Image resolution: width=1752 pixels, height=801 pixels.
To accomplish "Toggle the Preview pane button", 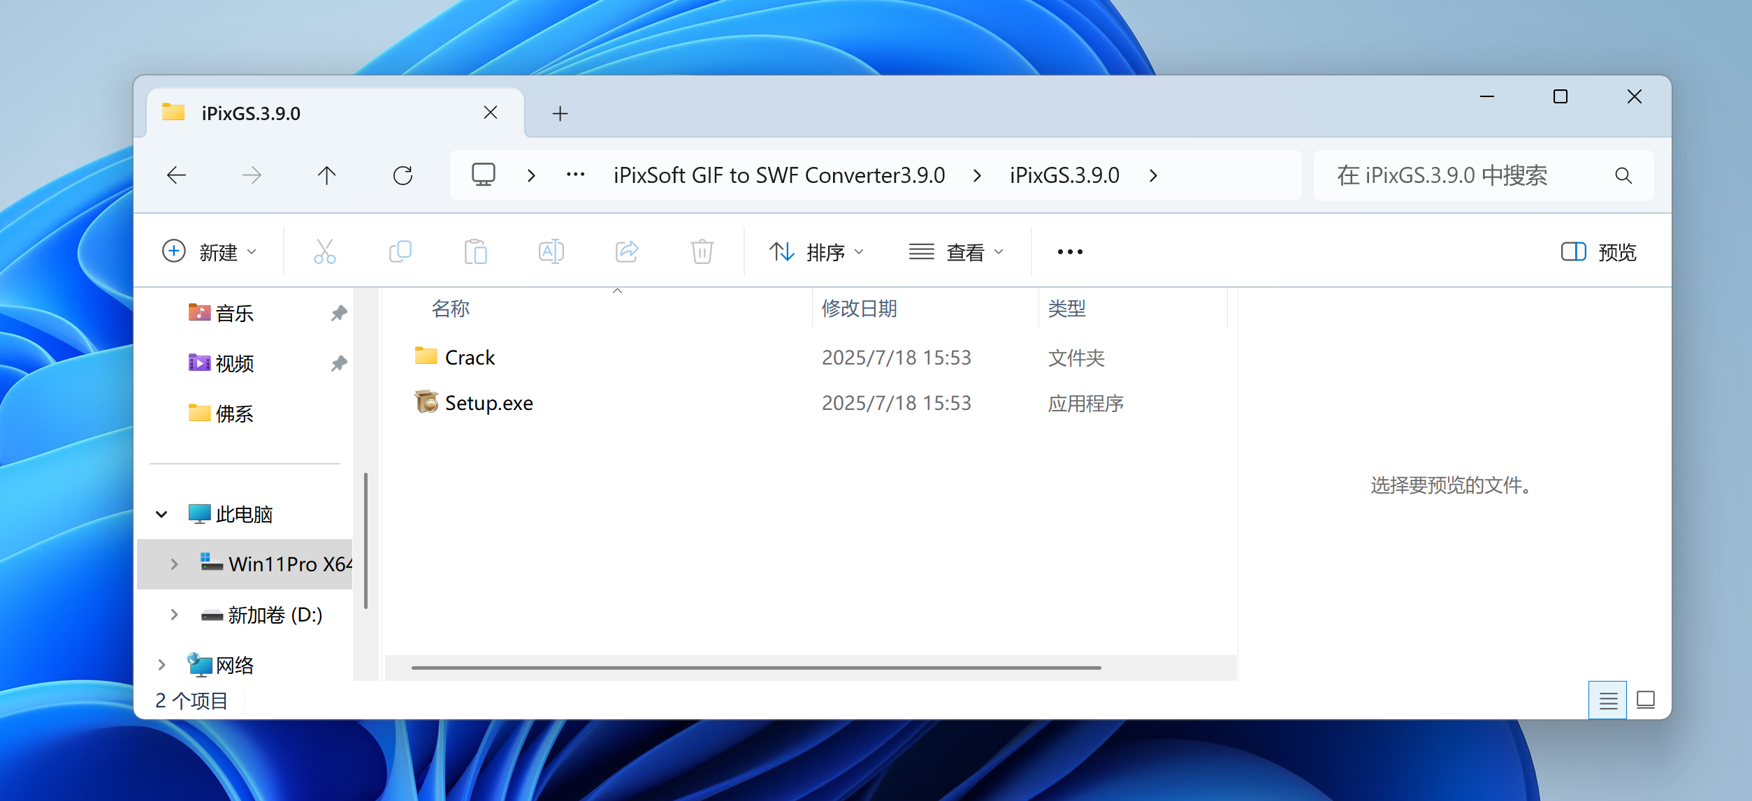I will point(1599,251).
